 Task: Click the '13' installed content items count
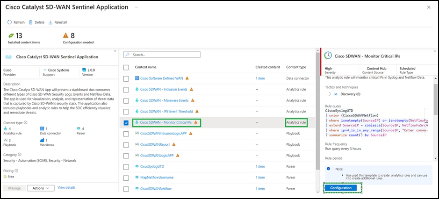tap(19, 36)
